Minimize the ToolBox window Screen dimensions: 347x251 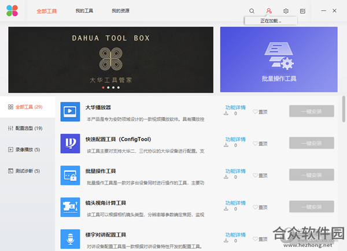[x=323, y=10]
